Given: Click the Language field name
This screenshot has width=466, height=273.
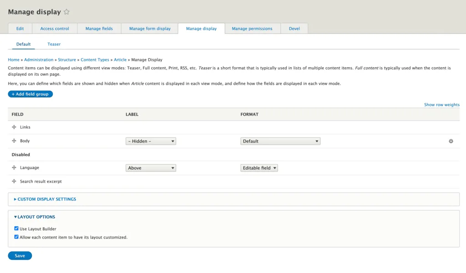Looking at the screenshot, I should coord(30,168).
